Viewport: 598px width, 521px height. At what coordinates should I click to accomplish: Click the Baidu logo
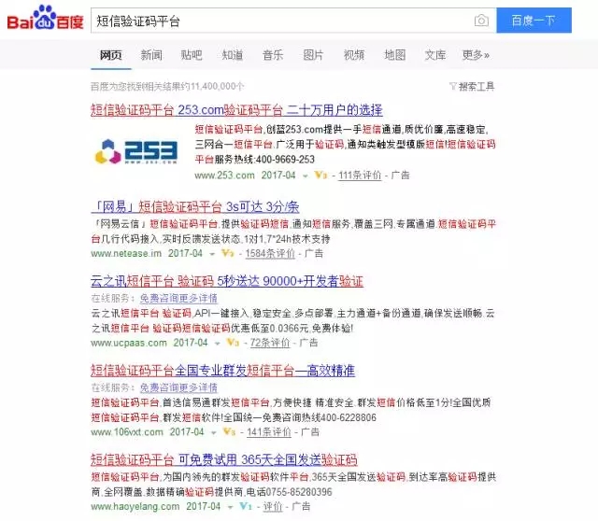[x=45, y=18]
